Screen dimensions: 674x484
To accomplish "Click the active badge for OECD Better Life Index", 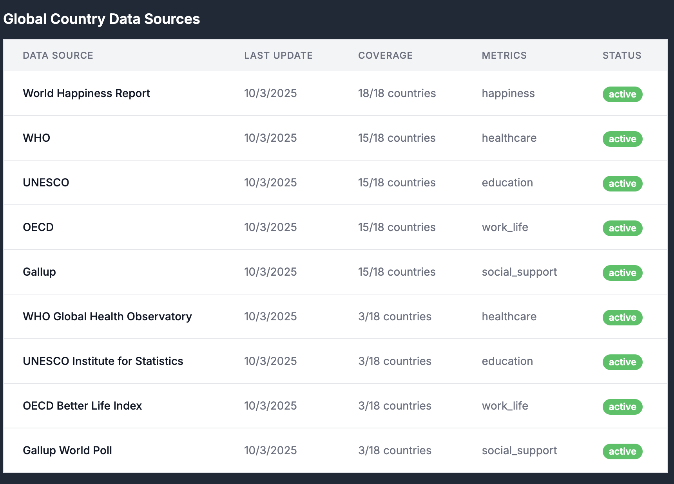I will click(622, 407).
